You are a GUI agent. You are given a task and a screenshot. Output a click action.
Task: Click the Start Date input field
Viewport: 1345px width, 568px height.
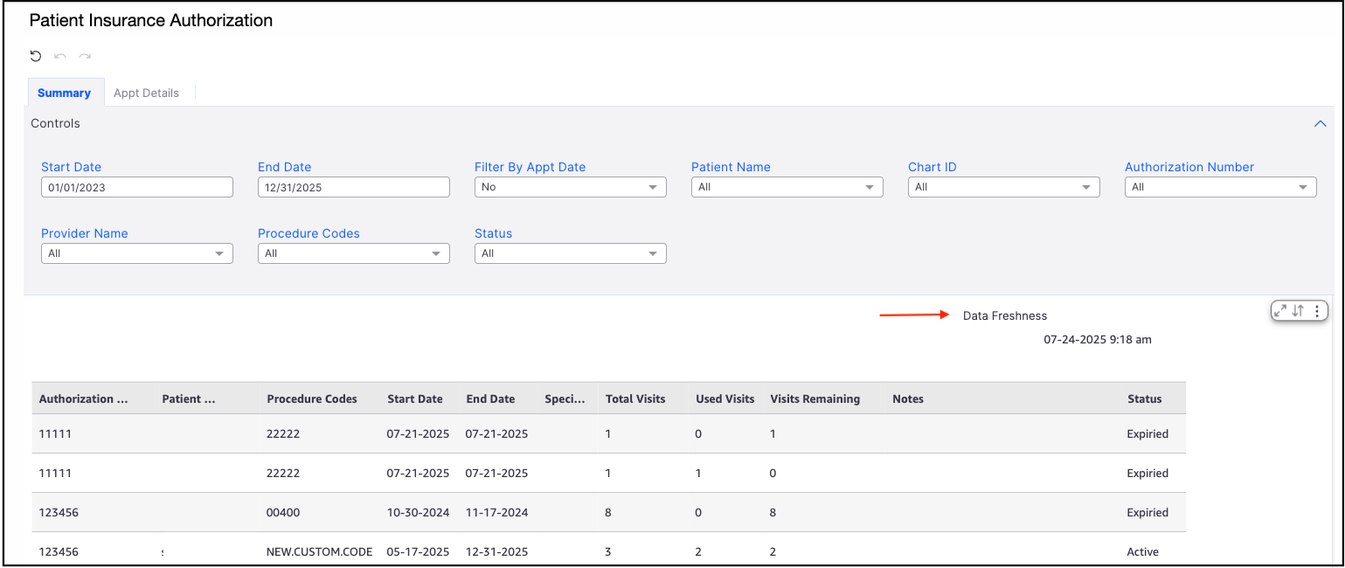(x=137, y=187)
